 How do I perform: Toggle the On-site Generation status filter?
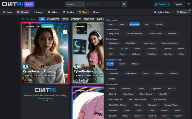(134, 34)
